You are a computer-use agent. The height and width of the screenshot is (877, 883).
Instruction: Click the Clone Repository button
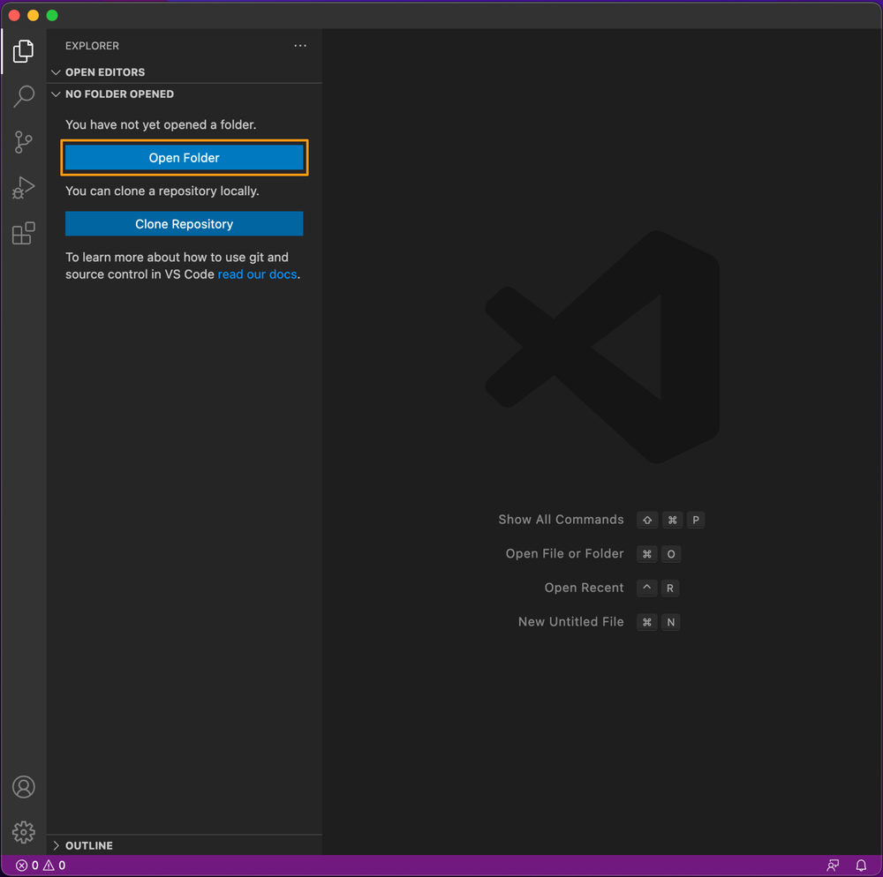pos(184,224)
